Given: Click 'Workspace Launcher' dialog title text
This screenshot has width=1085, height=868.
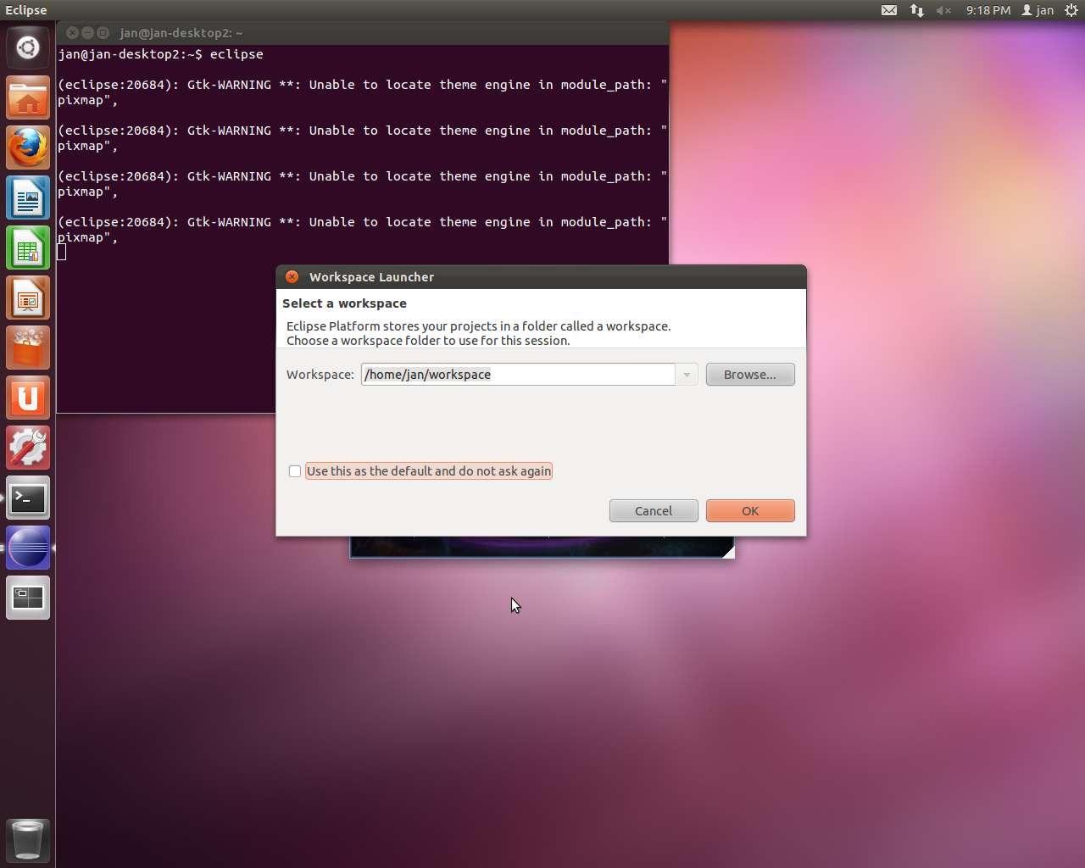Looking at the screenshot, I should pyautogui.click(x=371, y=277).
